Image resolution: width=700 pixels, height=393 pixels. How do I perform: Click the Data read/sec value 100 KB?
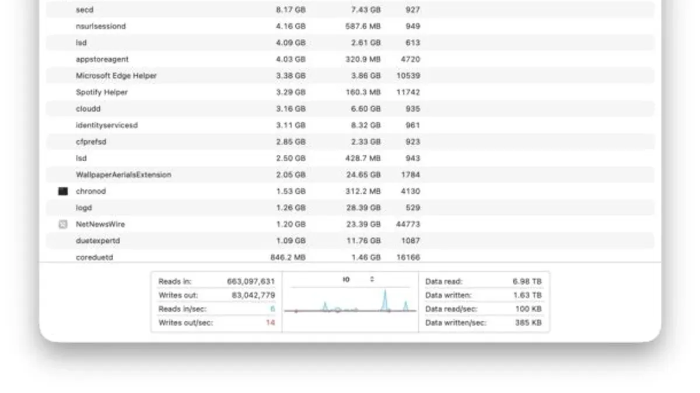(x=528, y=309)
